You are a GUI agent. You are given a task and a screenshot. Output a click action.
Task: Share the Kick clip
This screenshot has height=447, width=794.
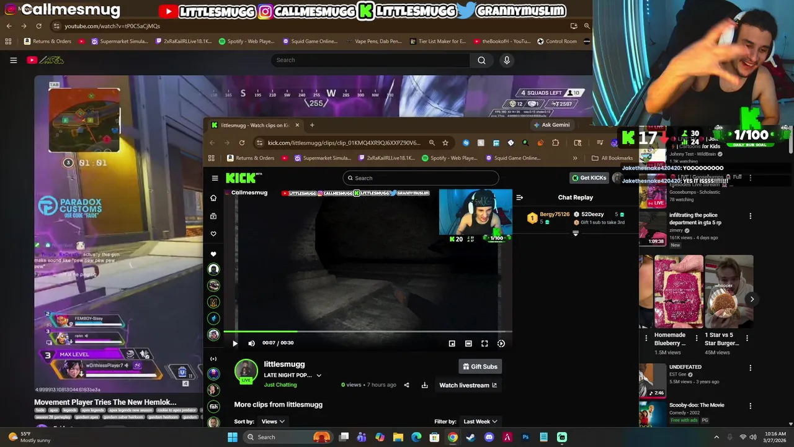click(406, 385)
